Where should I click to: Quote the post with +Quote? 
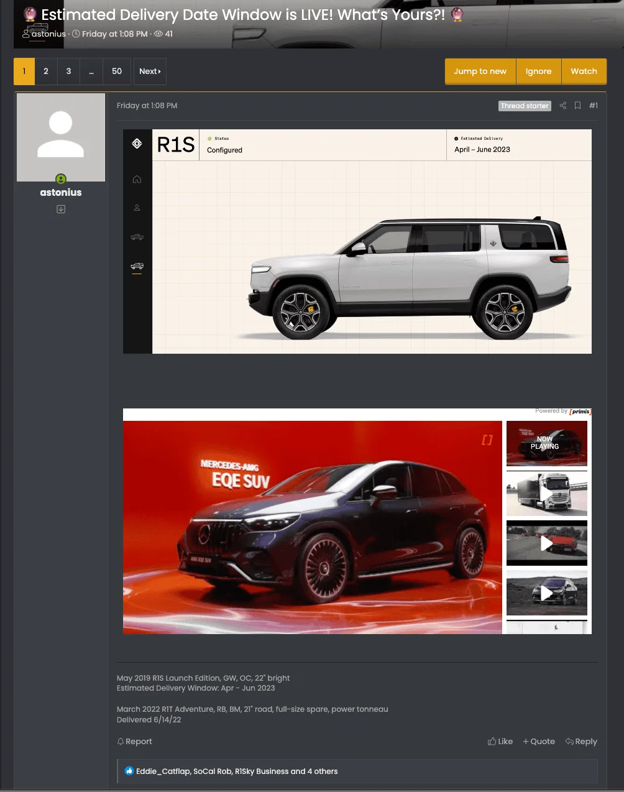[x=539, y=742]
